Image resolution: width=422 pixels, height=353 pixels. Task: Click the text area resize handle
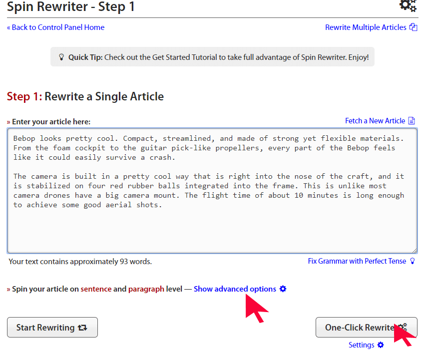click(x=415, y=251)
